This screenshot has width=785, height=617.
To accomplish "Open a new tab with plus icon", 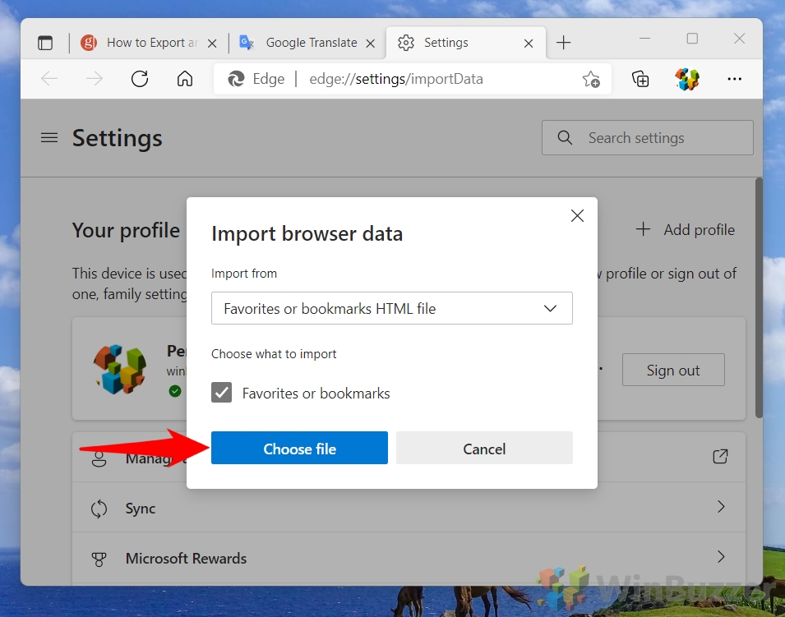I will pos(563,43).
